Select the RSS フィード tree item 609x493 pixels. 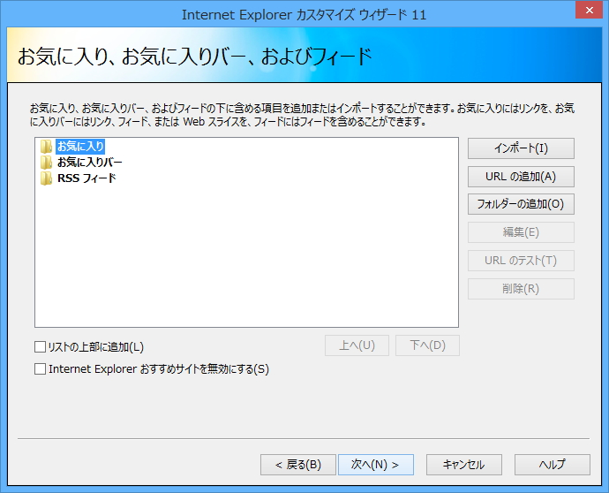tap(86, 178)
